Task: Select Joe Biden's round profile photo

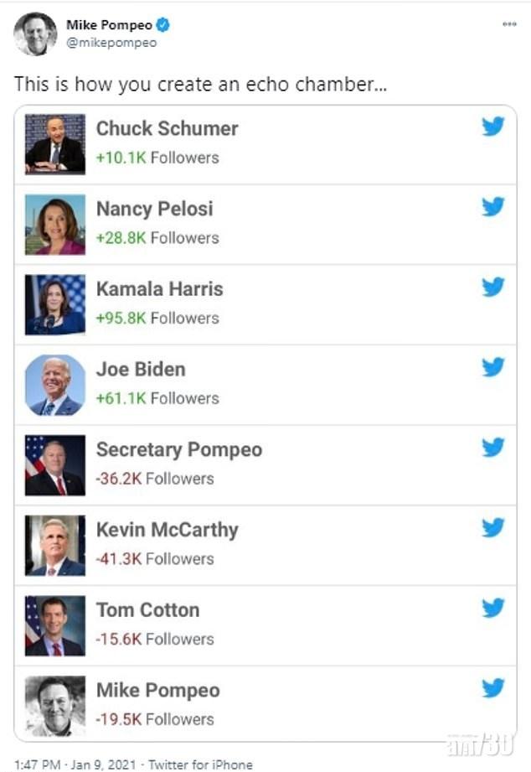Action: click(x=55, y=385)
